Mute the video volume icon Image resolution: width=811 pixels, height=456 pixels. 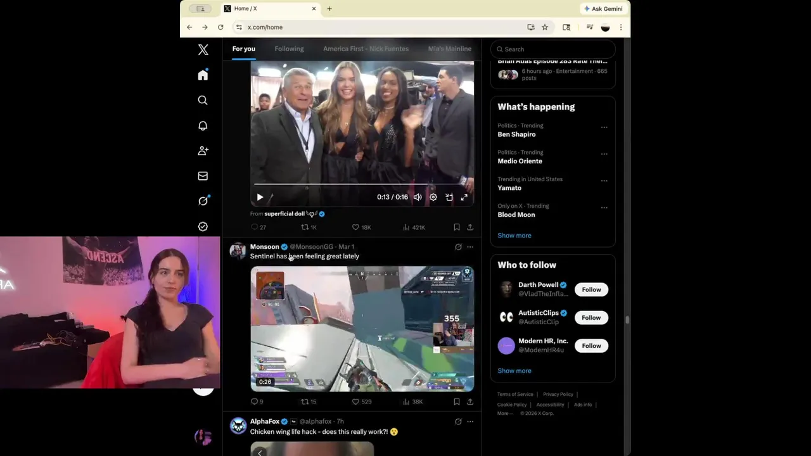(x=418, y=197)
